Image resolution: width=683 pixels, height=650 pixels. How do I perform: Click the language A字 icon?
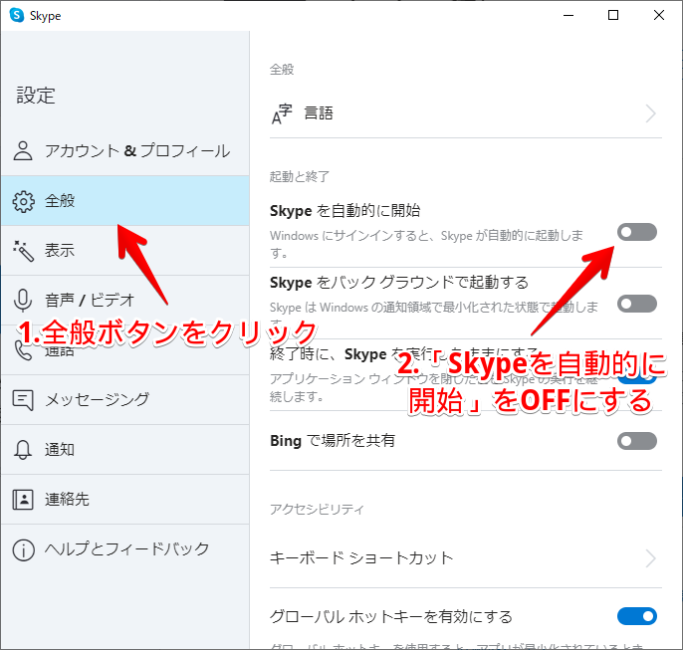[282, 114]
